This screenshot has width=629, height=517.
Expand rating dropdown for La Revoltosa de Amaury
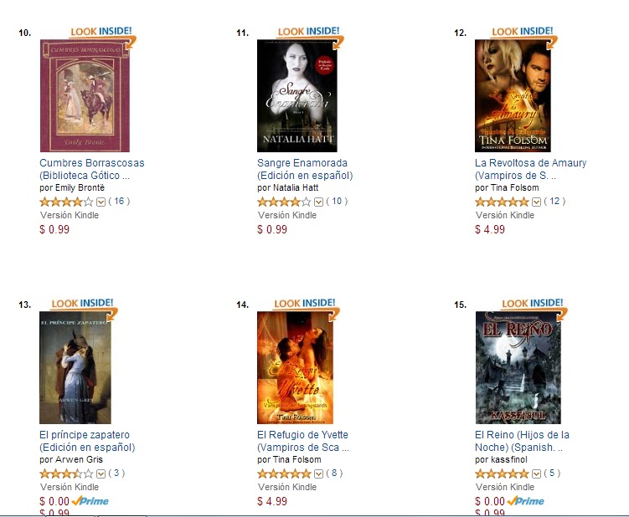[x=536, y=202]
